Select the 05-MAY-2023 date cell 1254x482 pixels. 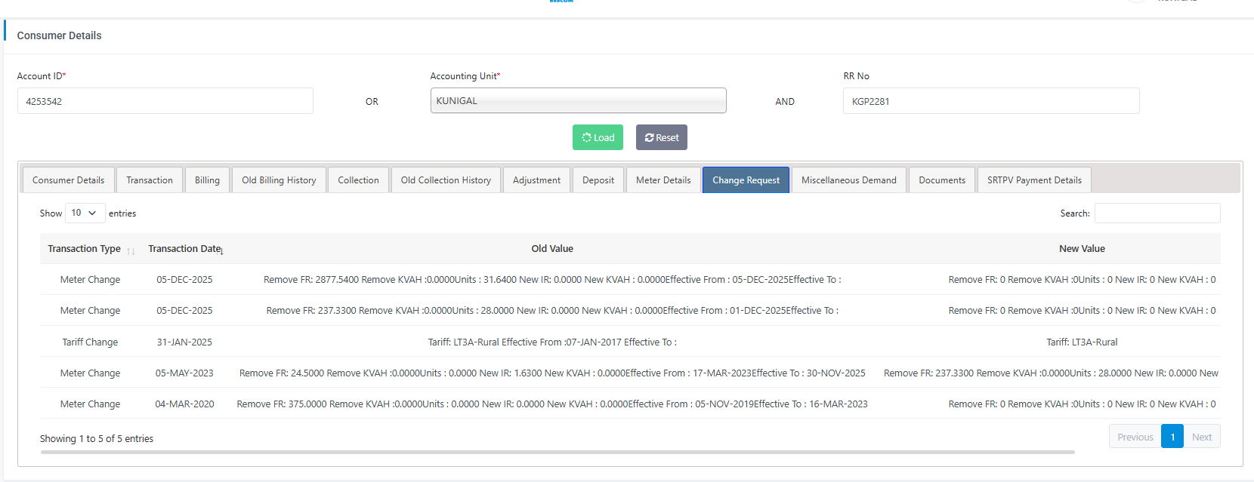click(184, 373)
